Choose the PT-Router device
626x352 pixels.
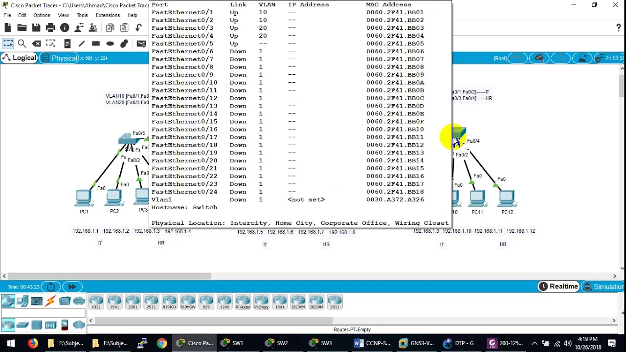[243, 302]
